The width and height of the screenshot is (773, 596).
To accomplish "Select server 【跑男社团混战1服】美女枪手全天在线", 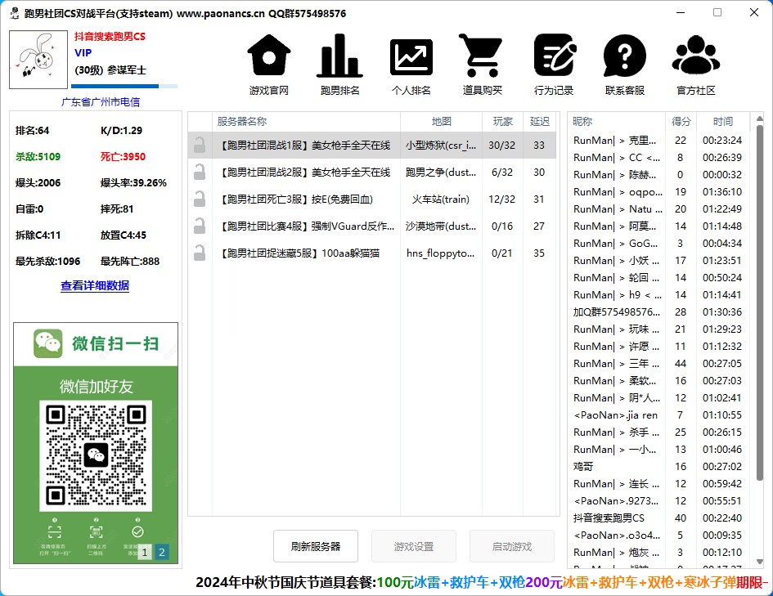I will [372, 146].
